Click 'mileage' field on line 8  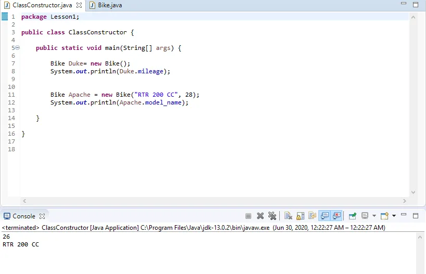150,71
